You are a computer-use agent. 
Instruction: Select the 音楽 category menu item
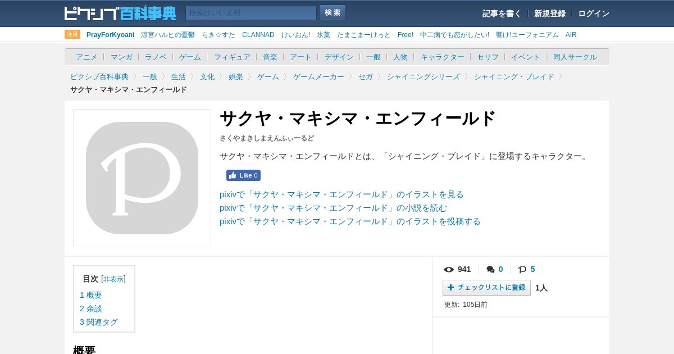click(x=270, y=57)
